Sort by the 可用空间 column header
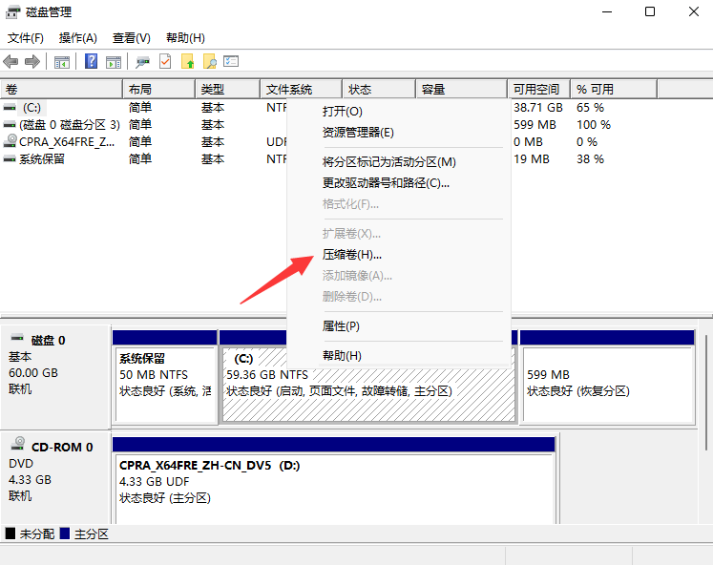Image resolution: width=713 pixels, height=565 pixels. tap(535, 90)
